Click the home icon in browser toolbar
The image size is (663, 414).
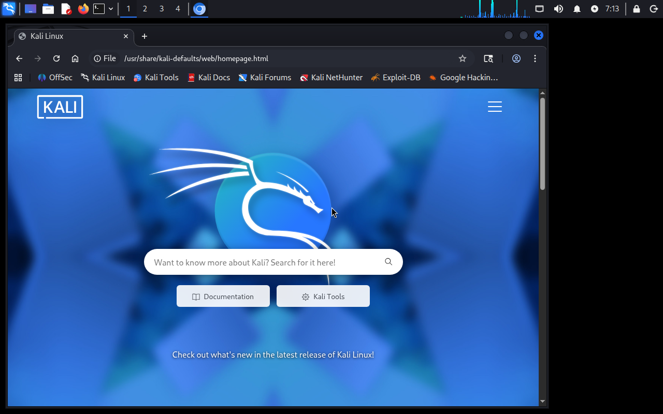[x=75, y=58]
